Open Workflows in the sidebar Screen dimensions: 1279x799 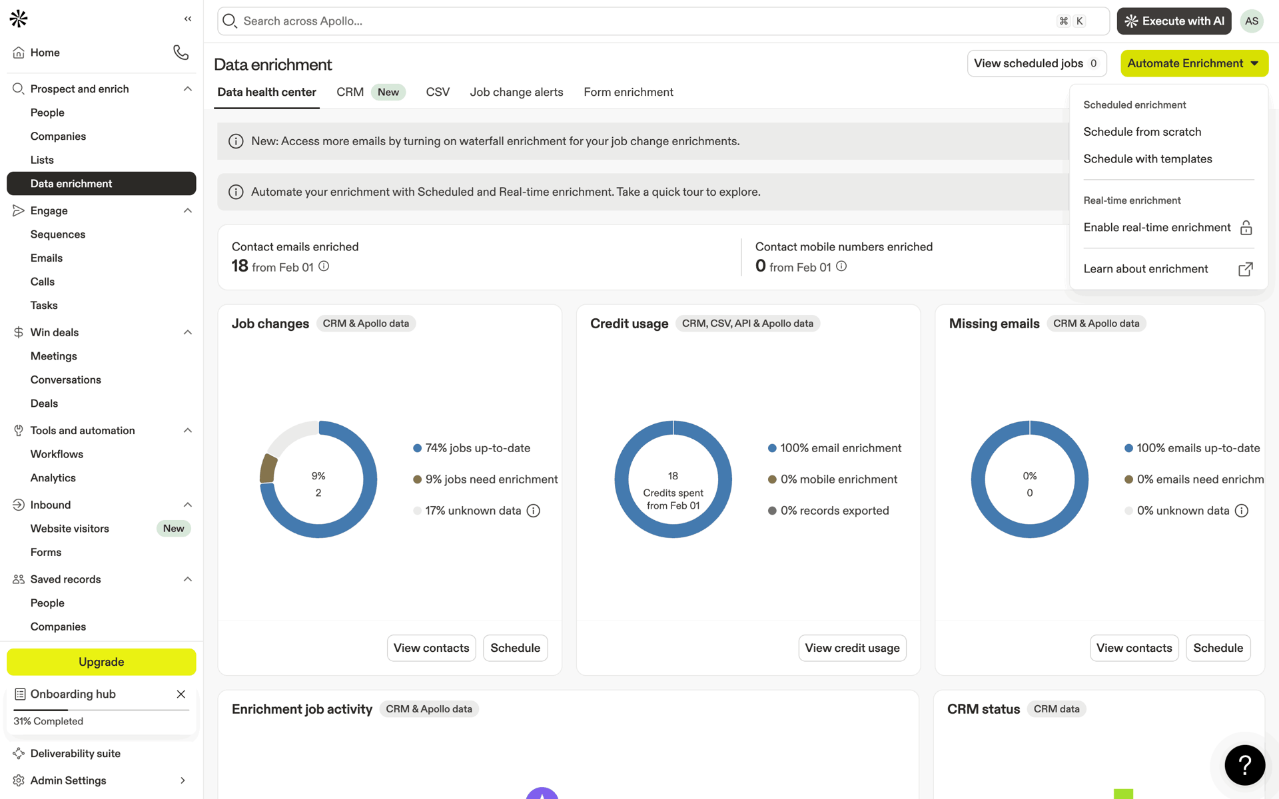57,454
